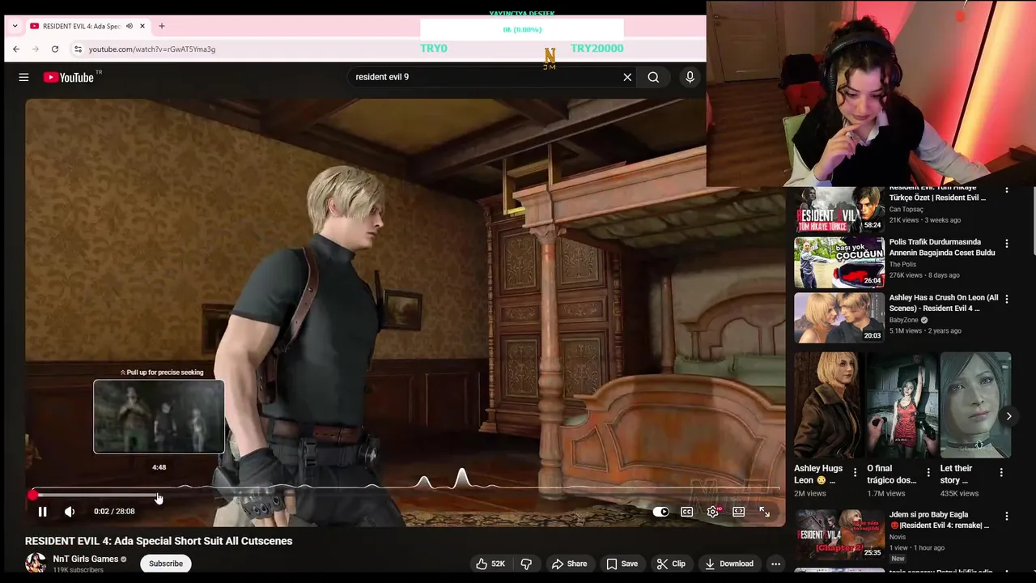Mute the video volume
This screenshot has height=583, width=1036.
click(70, 512)
